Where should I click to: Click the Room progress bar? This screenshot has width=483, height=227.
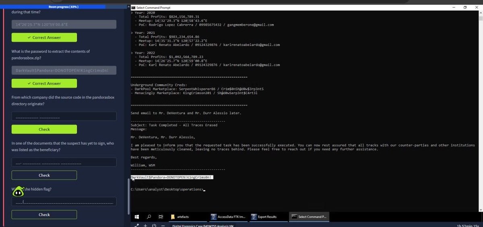pyautogui.click(x=64, y=7)
